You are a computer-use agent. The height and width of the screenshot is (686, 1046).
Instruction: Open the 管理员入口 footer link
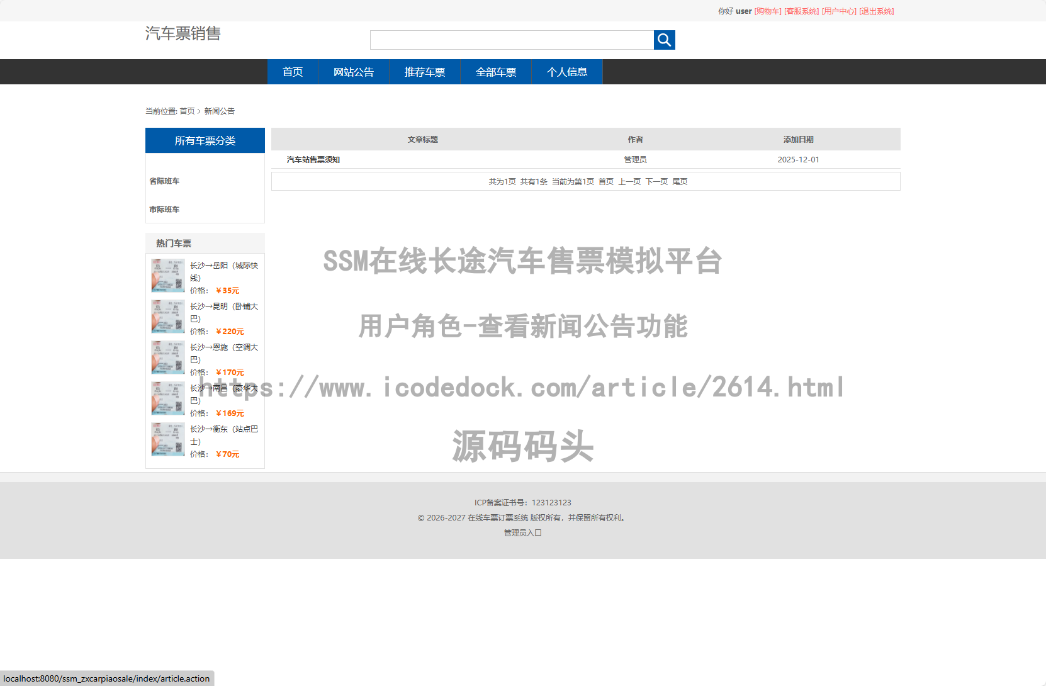coord(522,533)
